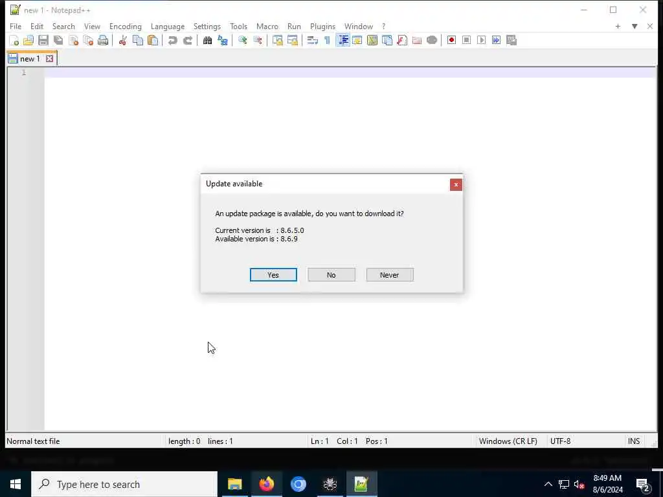Click INS mode in status bar
The width and height of the screenshot is (663, 497).
(x=633, y=441)
